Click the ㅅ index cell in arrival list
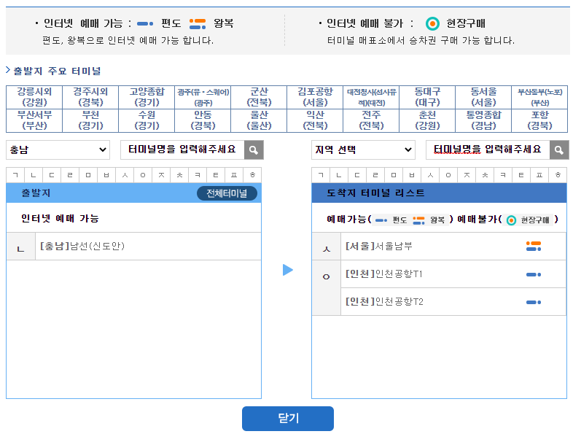This screenshot has height=434, width=573. 327,246
